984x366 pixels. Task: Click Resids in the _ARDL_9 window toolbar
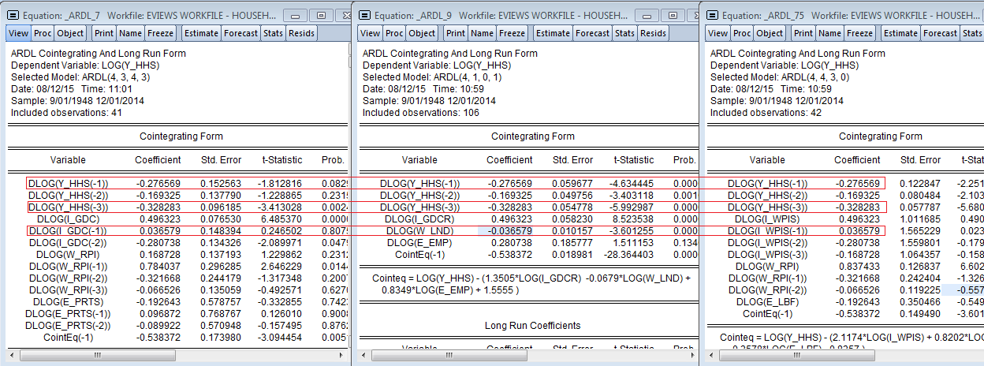[x=653, y=33]
